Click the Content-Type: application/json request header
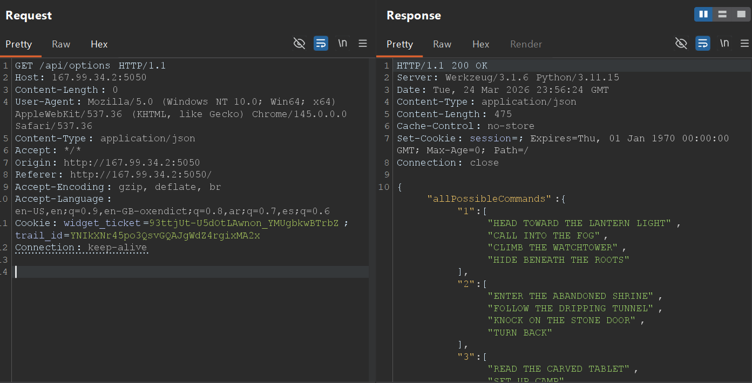Viewport: 752px width, 383px height. click(105, 139)
